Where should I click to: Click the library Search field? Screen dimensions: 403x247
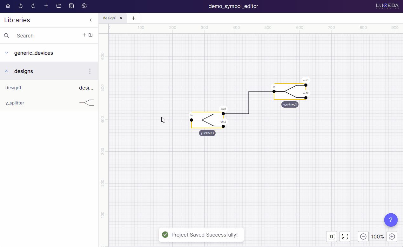pos(44,36)
